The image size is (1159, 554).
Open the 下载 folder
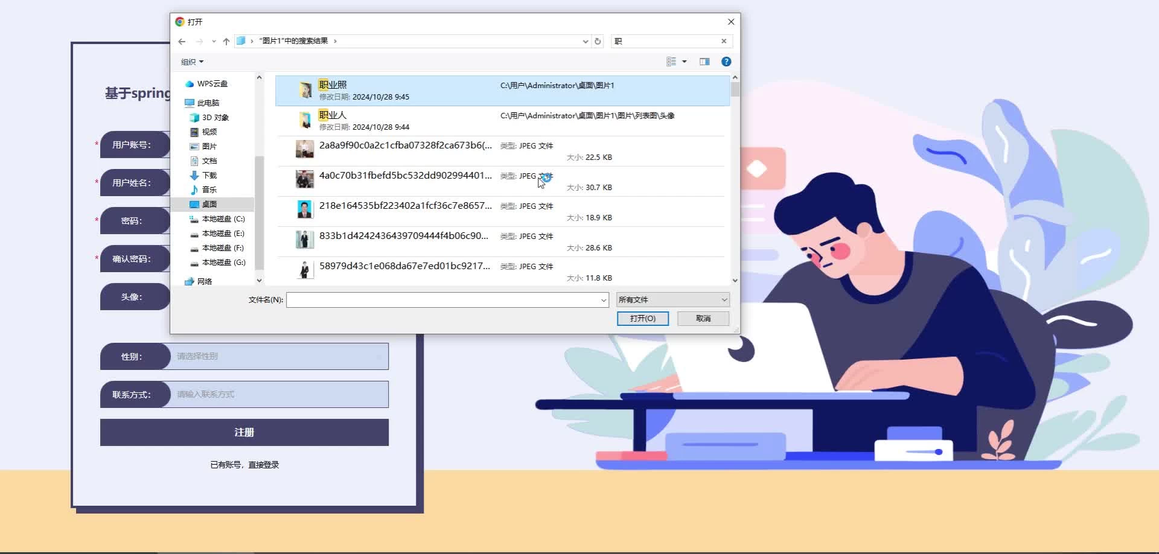coord(203,176)
